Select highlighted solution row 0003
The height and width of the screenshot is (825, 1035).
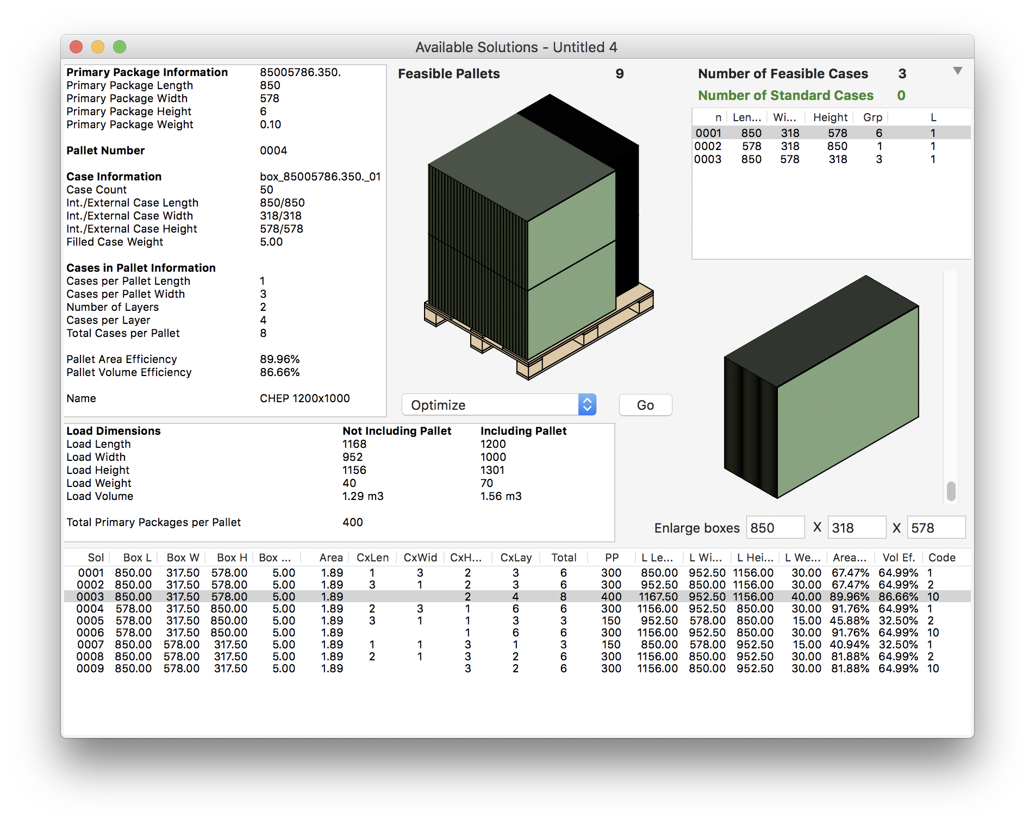click(517, 597)
